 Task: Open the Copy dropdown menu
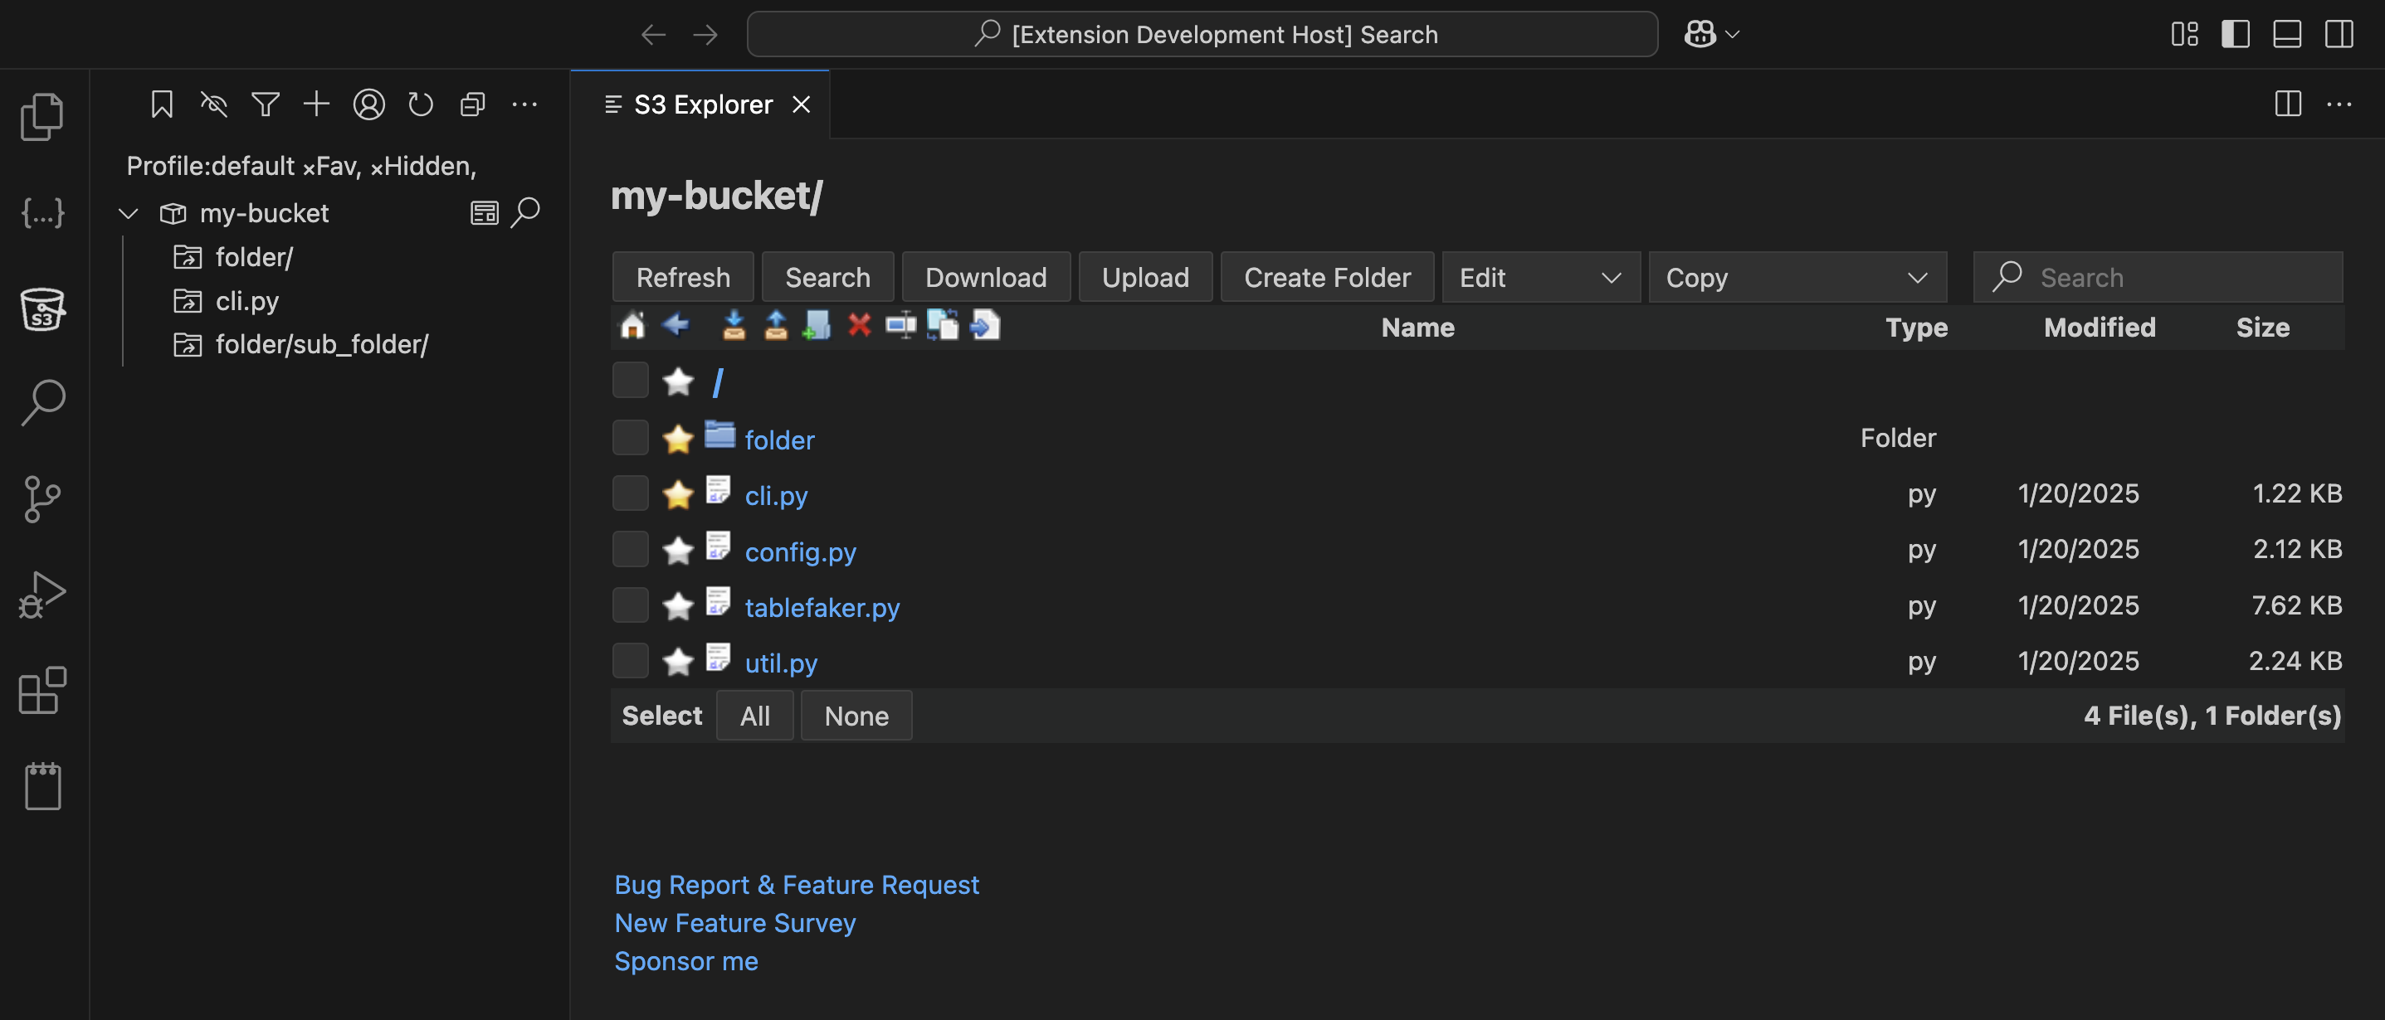(x=1797, y=277)
